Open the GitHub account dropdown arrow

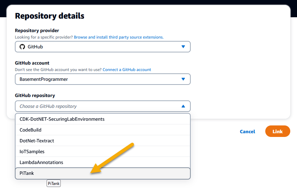click(183, 79)
